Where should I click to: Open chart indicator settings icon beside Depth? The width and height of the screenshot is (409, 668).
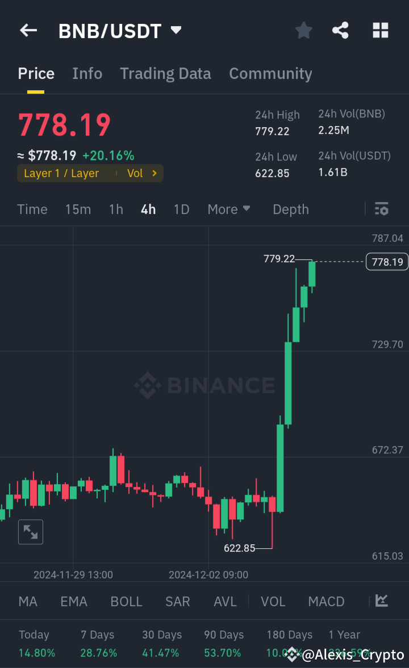pyautogui.click(x=381, y=209)
